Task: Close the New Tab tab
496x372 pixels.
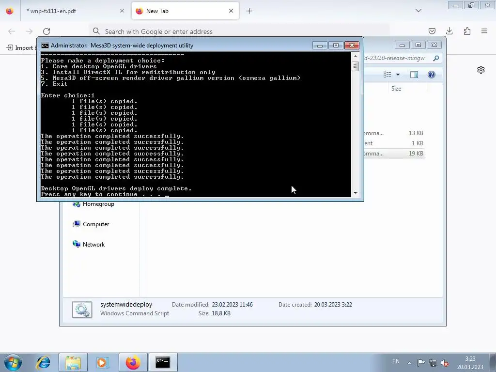Action: click(x=231, y=11)
